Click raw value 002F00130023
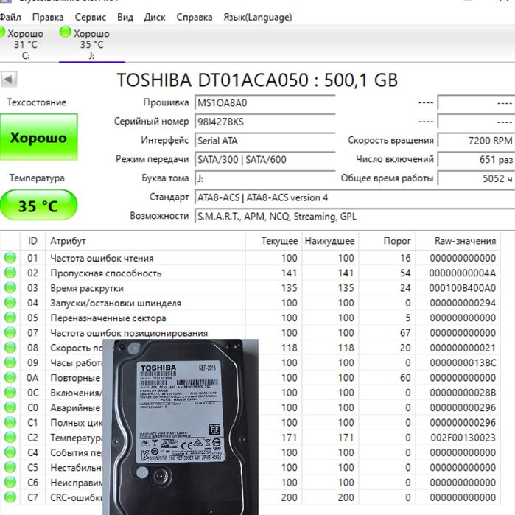 pos(463,438)
